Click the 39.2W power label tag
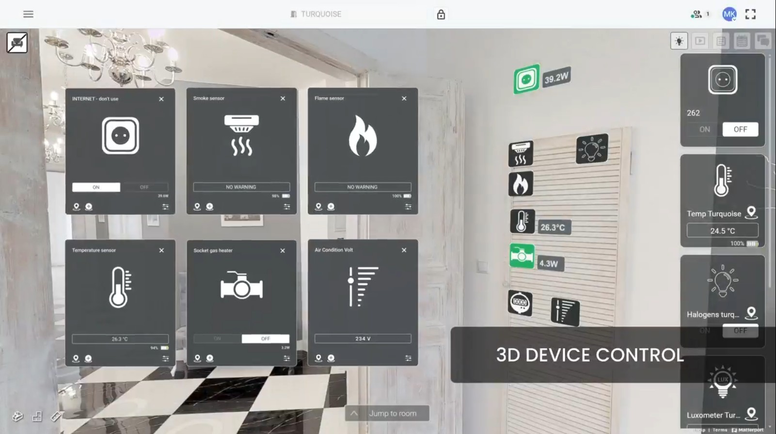Image resolution: width=776 pixels, height=434 pixels. [556, 78]
